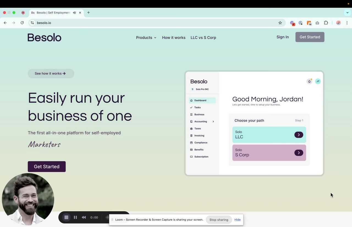Open the How it works page
Image resolution: width=352 pixels, height=227 pixels.
(x=174, y=38)
